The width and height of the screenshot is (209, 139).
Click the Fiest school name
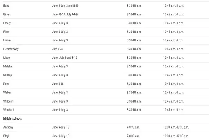click(x=6, y=32)
